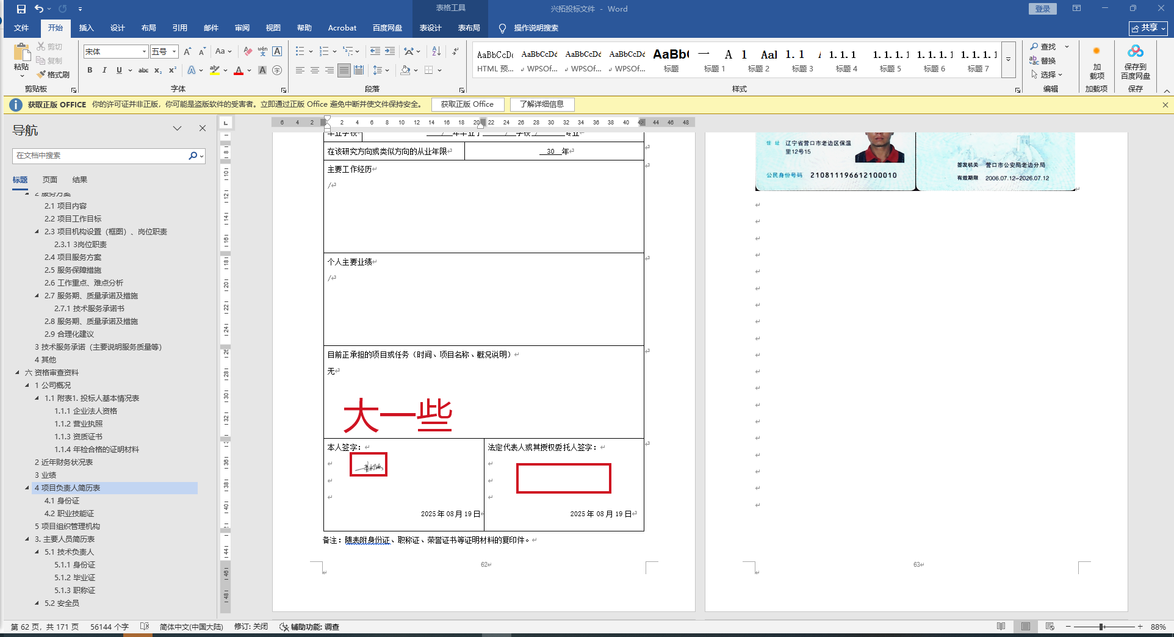Image resolution: width=1174 pixels, height=637 pixels.
Task: Switch to the 页面 tab in the navigation pane
Action: (x=50, y=180)
